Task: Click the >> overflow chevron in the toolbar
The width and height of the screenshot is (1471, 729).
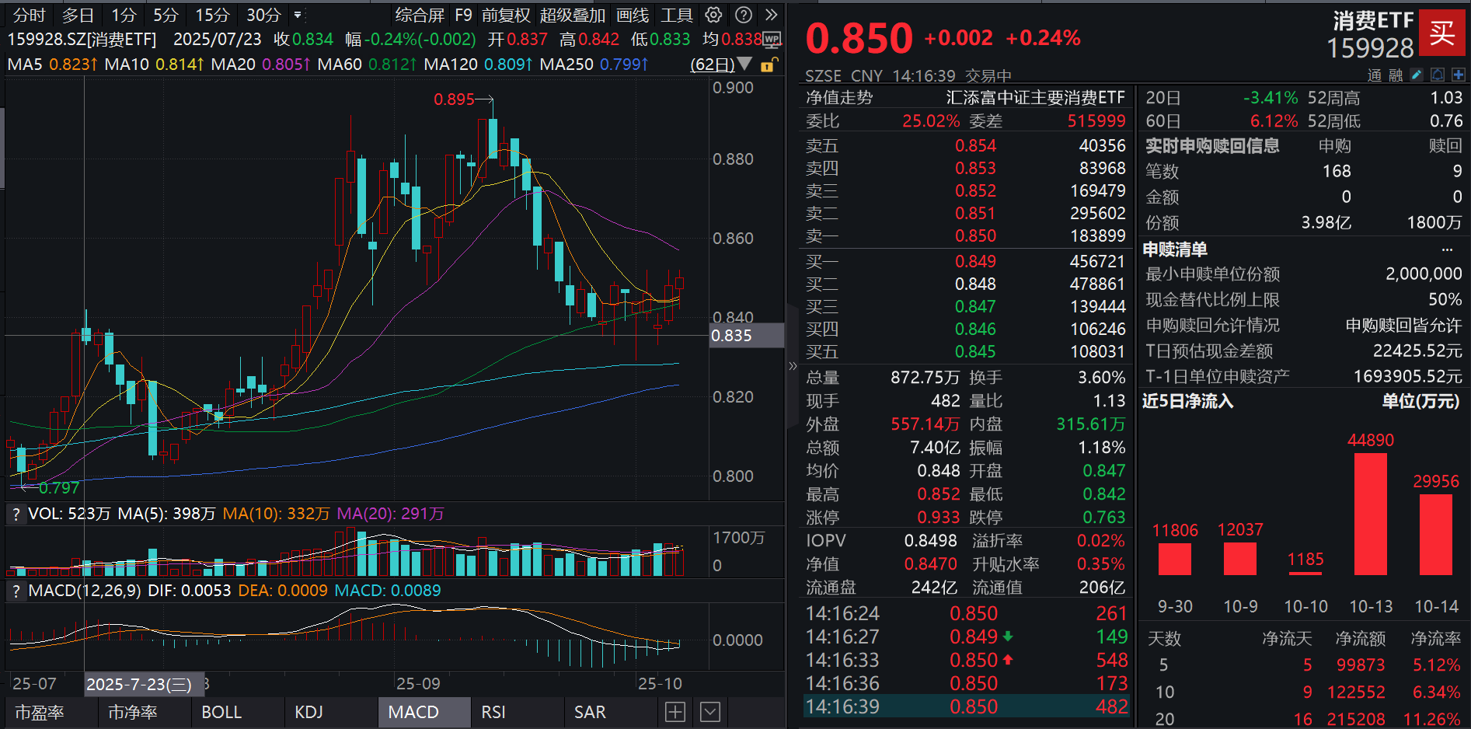Action: [770, 14]
